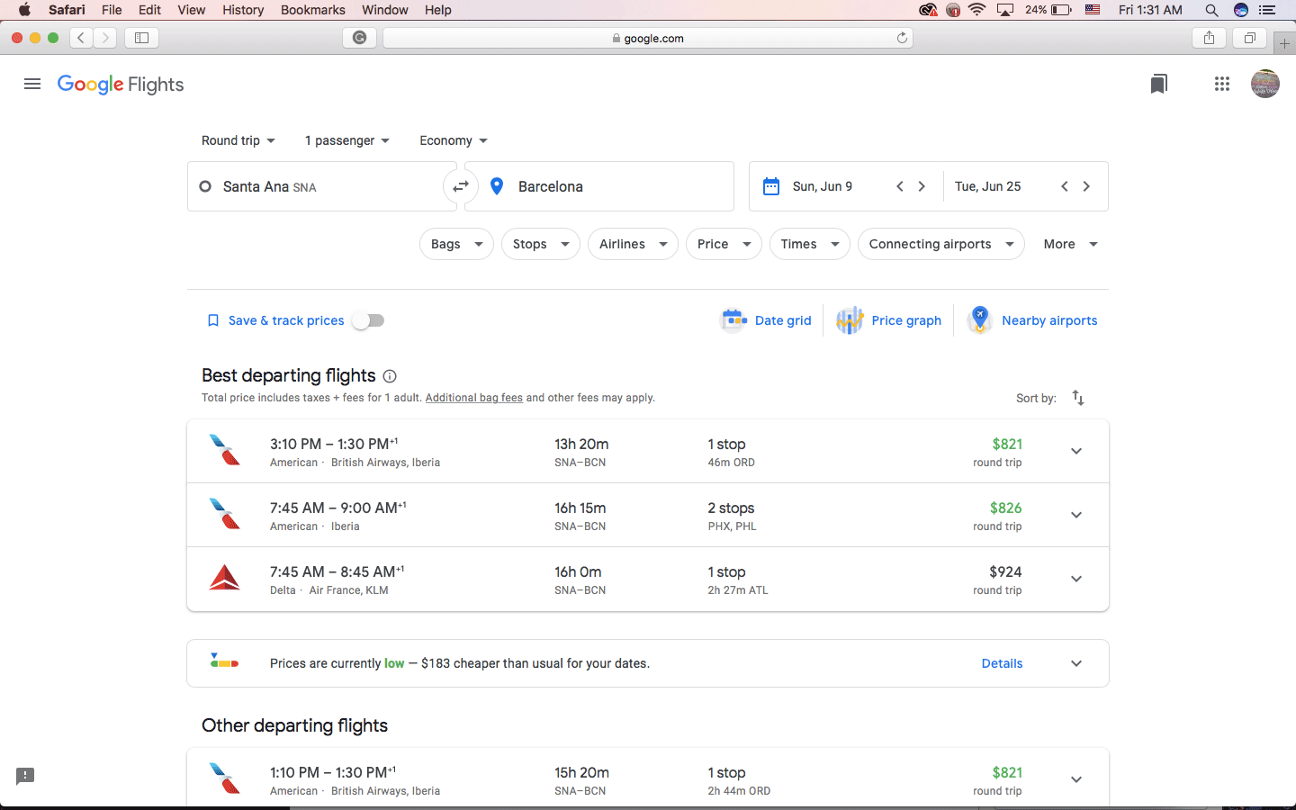Screen dimensions: 1296x810
Task: Open Nearby airports
Action: (1032, 320)
